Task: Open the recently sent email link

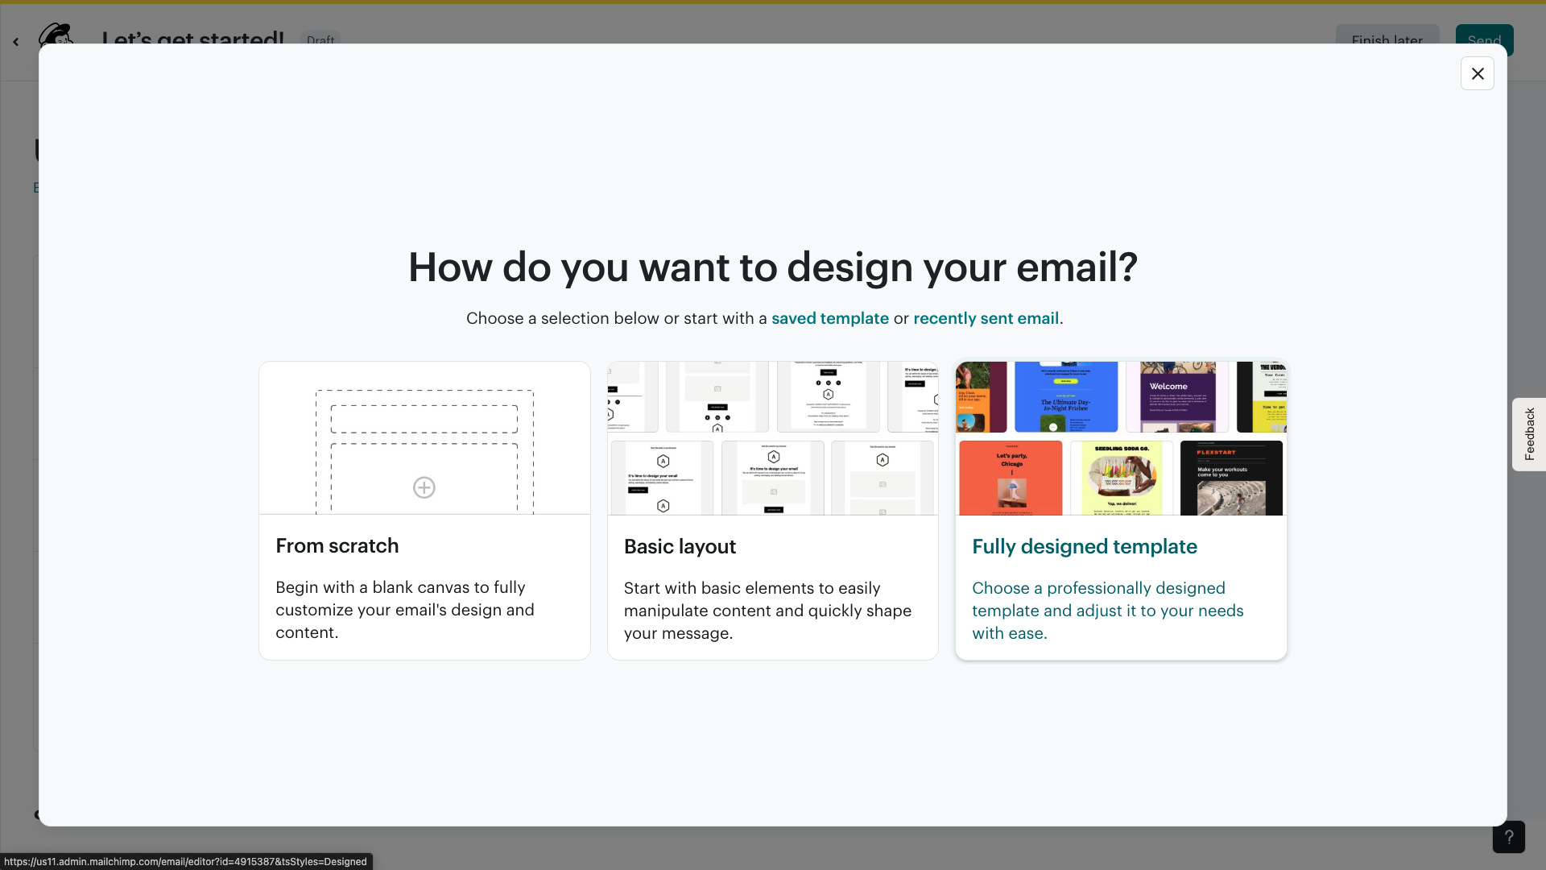Action: [x=986, y=318]
